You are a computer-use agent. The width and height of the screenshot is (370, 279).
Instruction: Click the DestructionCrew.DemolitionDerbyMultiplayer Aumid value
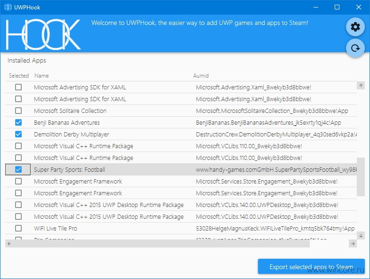(x=276, y=135)
